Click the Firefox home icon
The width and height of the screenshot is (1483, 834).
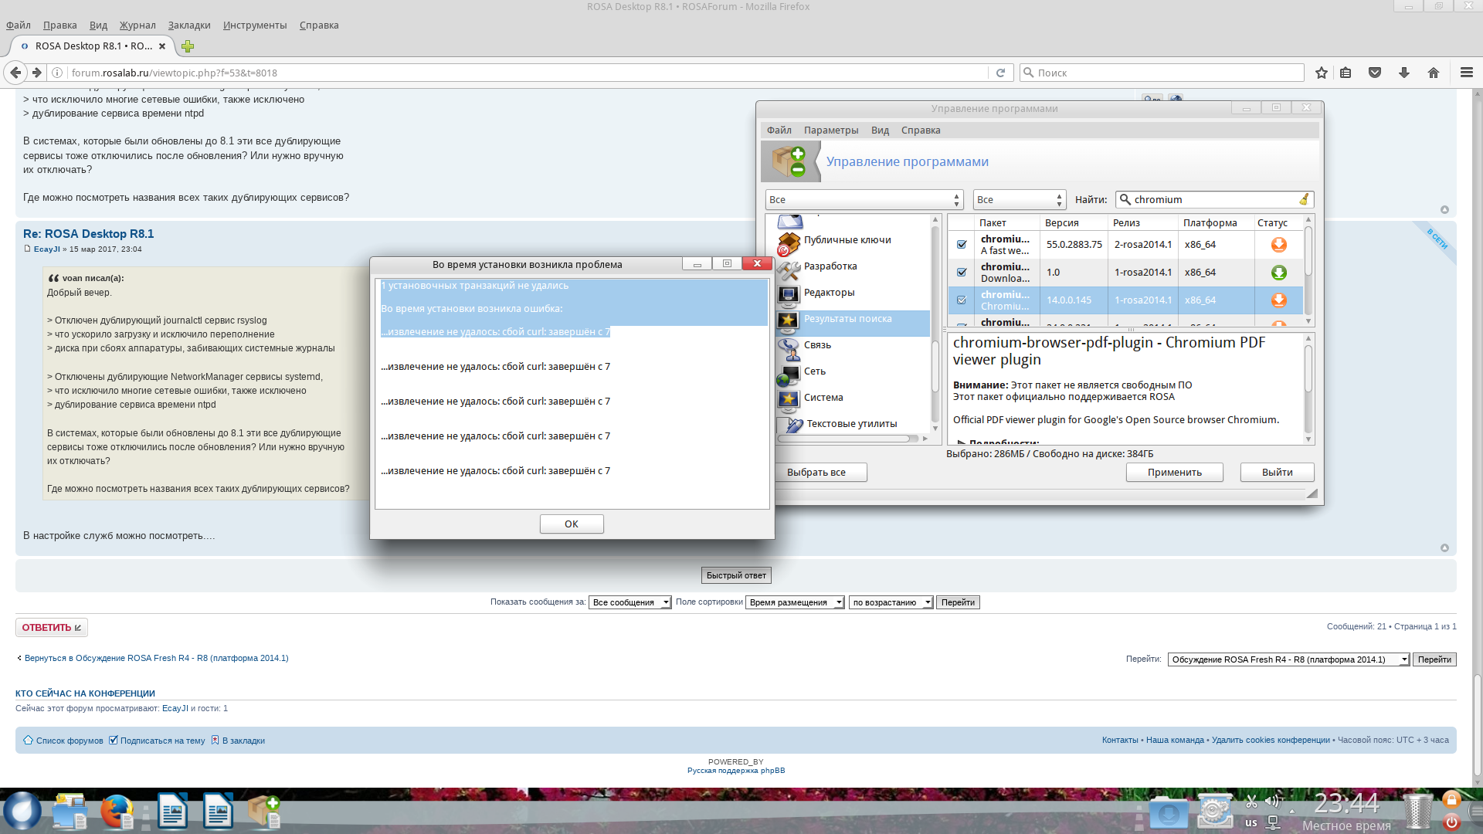pos(1434,73)
